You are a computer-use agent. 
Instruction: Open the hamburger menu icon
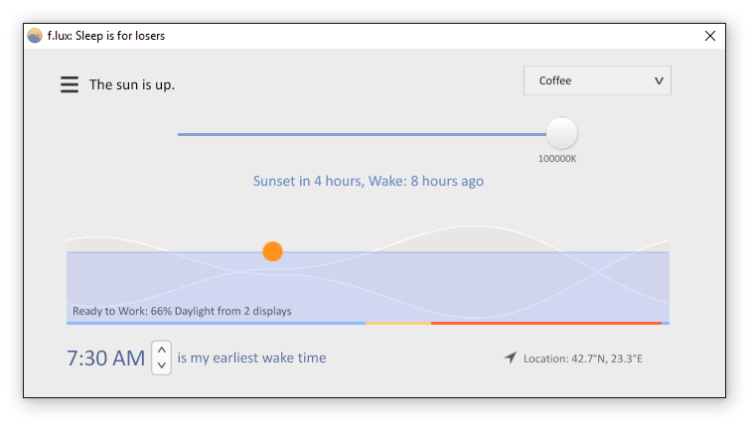pos(70,84)
